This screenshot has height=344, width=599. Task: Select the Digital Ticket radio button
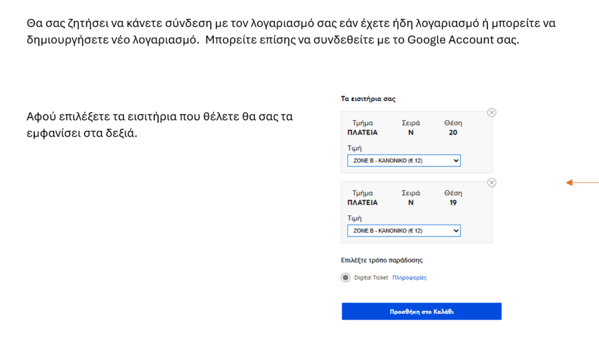click(x=346, y=277)
